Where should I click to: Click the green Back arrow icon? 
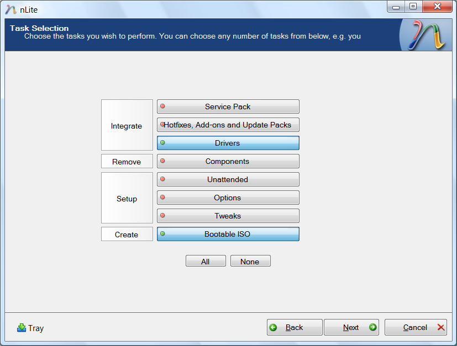273,327
